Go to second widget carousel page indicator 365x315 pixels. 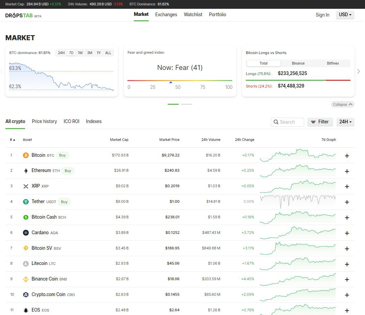187,104
